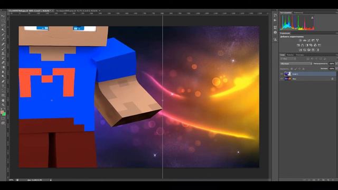Viewport: 338px width, 190px height.
Task: Open the layer blend mode dropdown
Action: pos(296,64)
